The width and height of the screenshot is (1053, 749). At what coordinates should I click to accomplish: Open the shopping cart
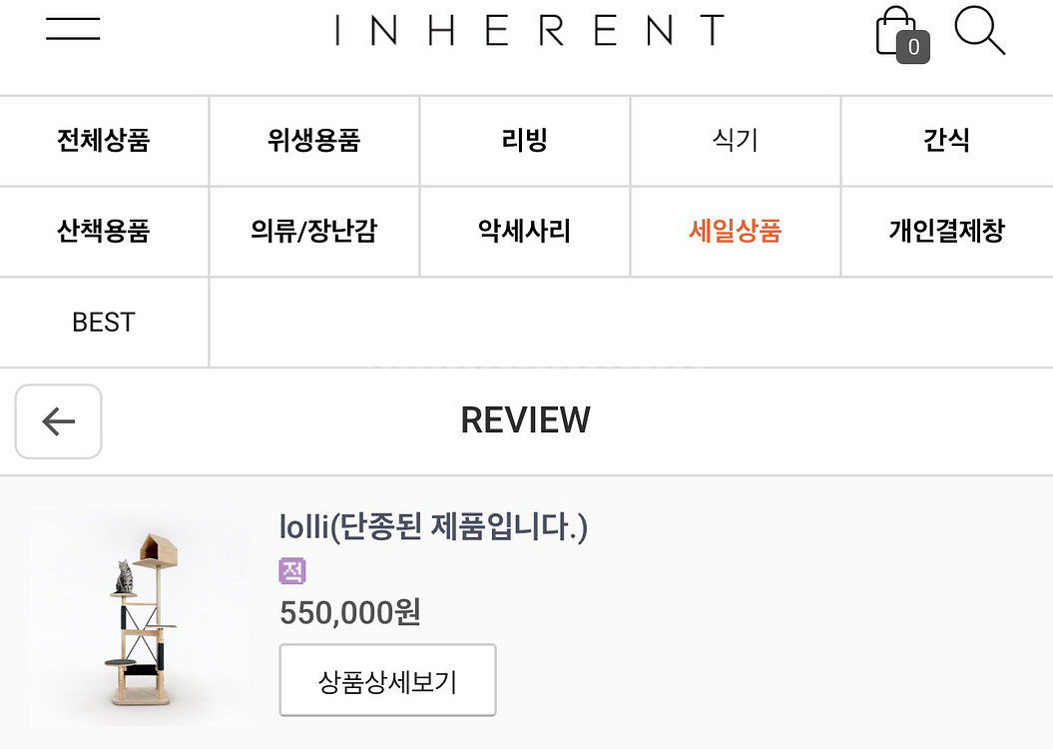[898, 35]
